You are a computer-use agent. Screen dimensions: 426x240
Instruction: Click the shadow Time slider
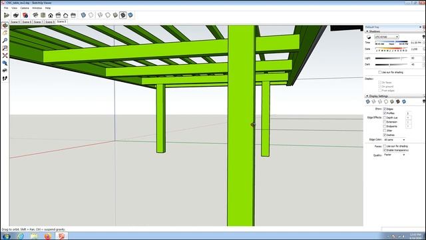pyautogui.click(x=391, y=42)
